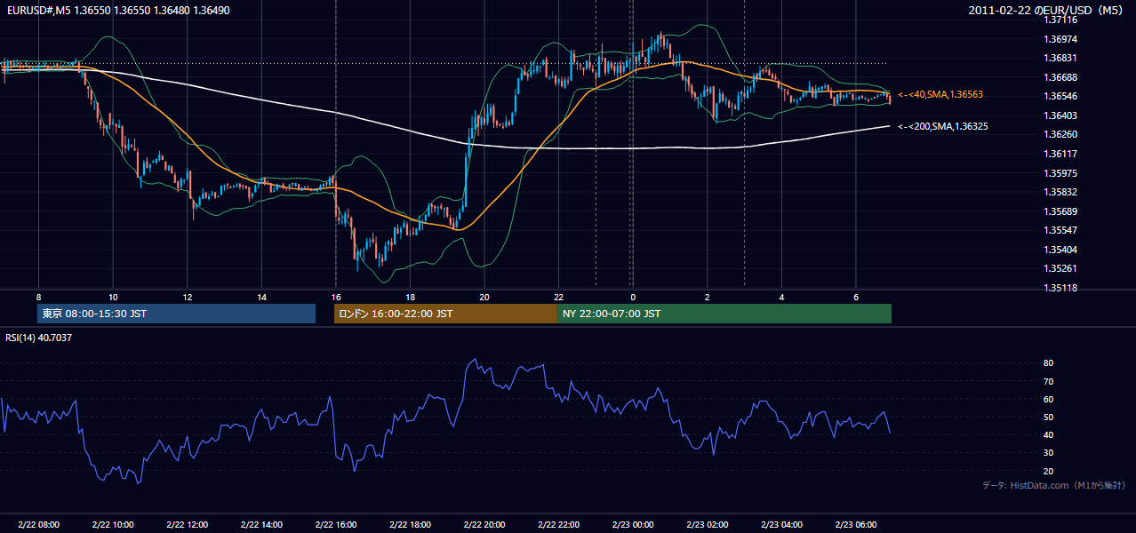Click hour label 8 under the price chart
1136x533 pixels.
pos(38,297)
